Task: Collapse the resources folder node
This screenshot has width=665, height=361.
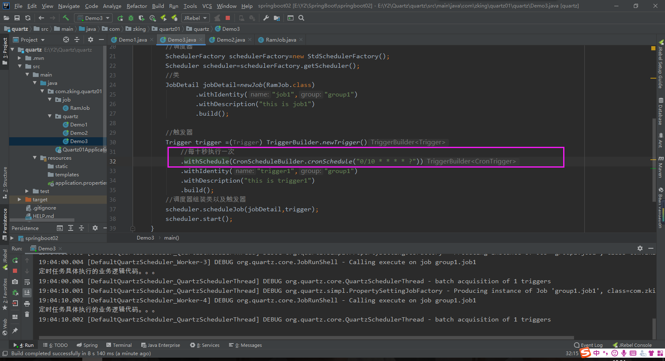Action: pyautogui.click(x=34, y=158)
